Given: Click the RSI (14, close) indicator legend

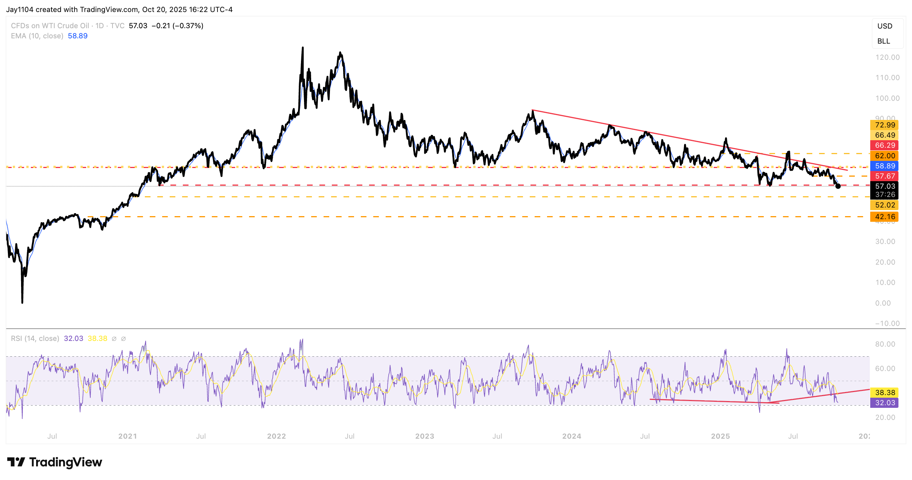Looking at the screenshot, I should coord(35,338).
